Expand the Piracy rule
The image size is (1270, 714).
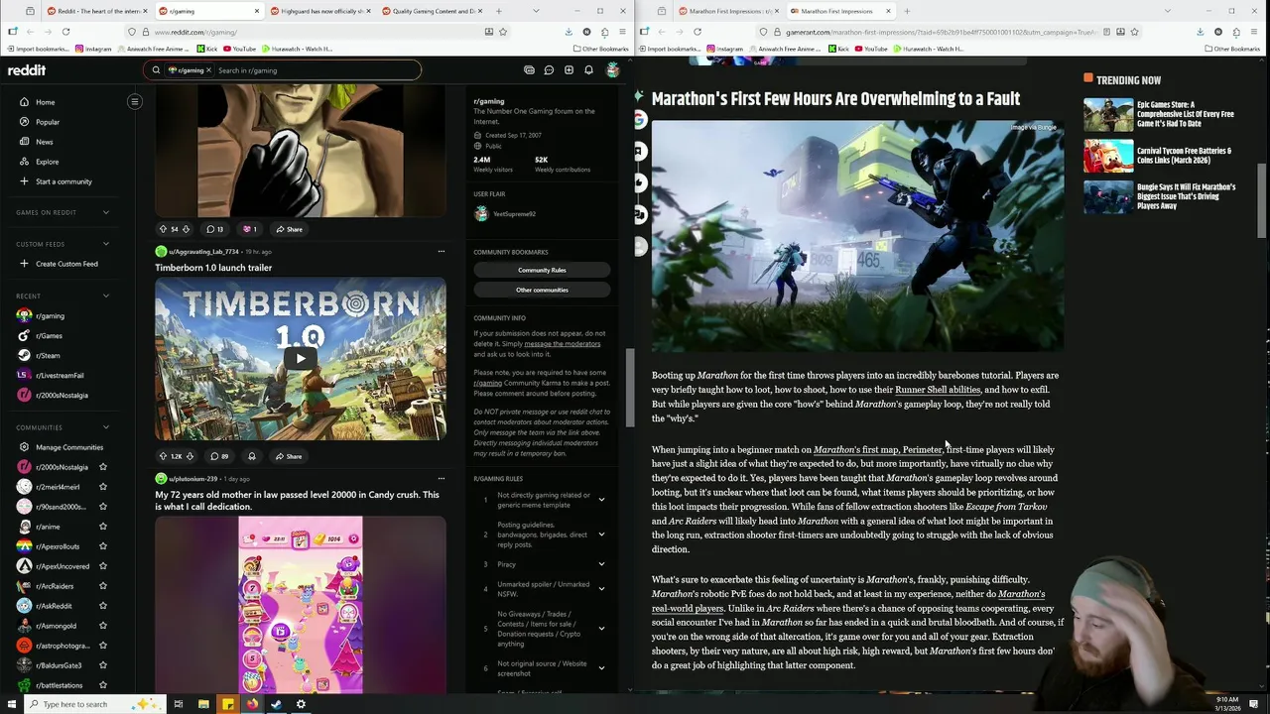(601, 564)
